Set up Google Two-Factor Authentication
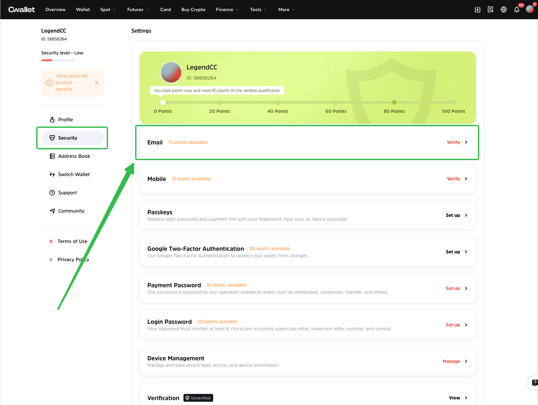Screen dimensions: 538x405 pos(456,252)
